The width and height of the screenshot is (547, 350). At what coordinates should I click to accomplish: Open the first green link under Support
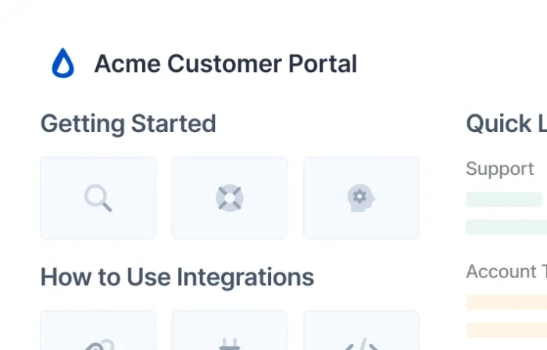click(x=505, y=199)
